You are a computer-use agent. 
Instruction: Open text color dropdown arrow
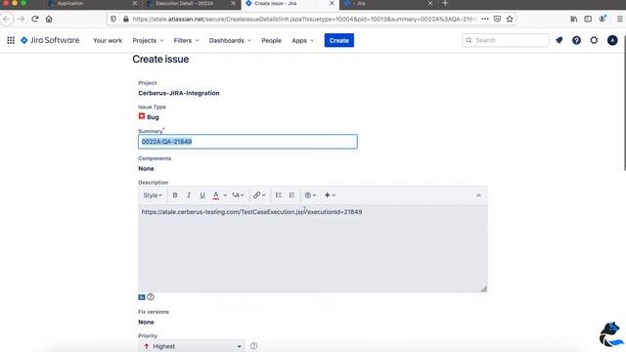pyautogui.click(x=225, y=196)
